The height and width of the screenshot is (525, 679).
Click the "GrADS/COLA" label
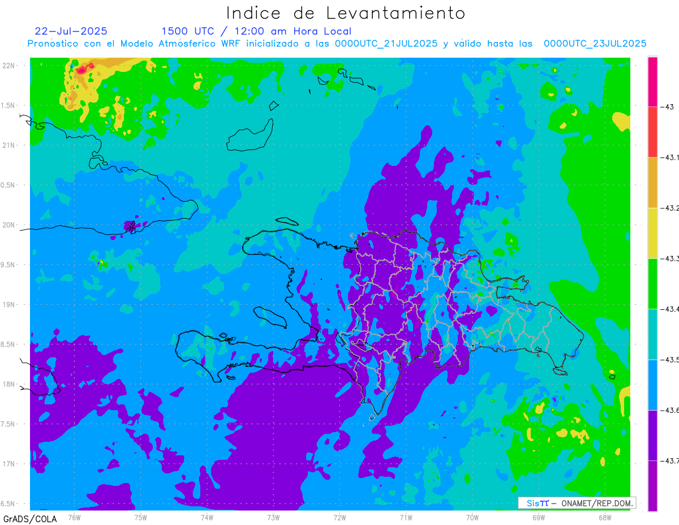point(29,519)
